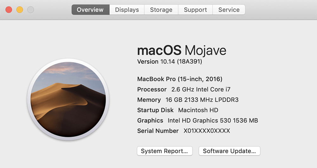Open the Displays tab
Screen dimensions: 317x168
(x=127, y=10)
